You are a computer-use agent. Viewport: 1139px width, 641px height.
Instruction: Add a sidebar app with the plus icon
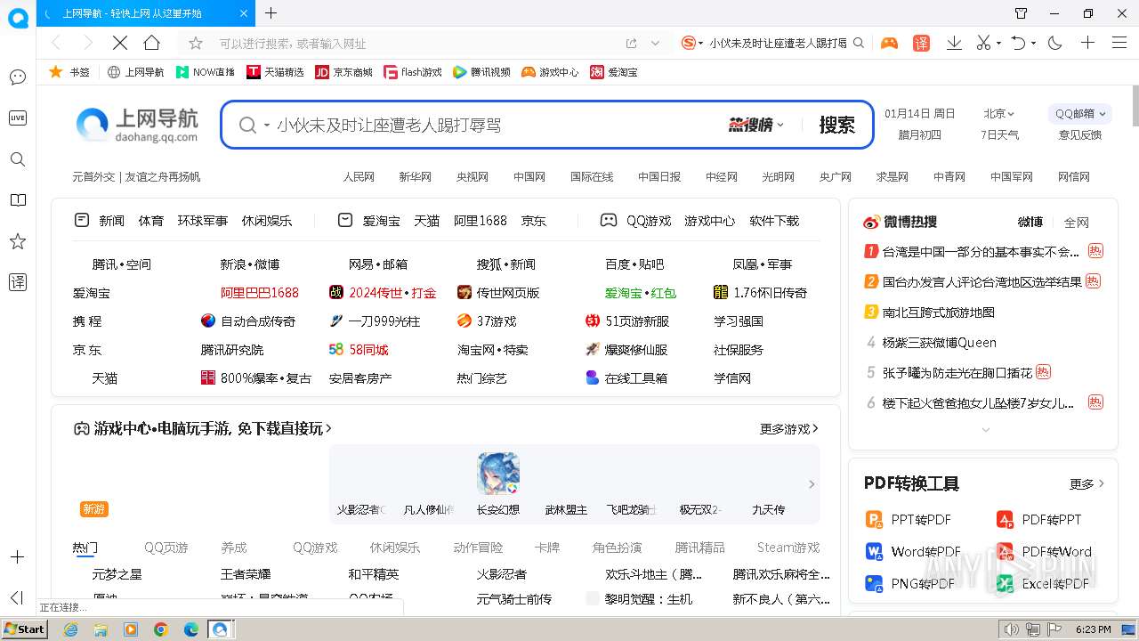(x=17, y=556)
